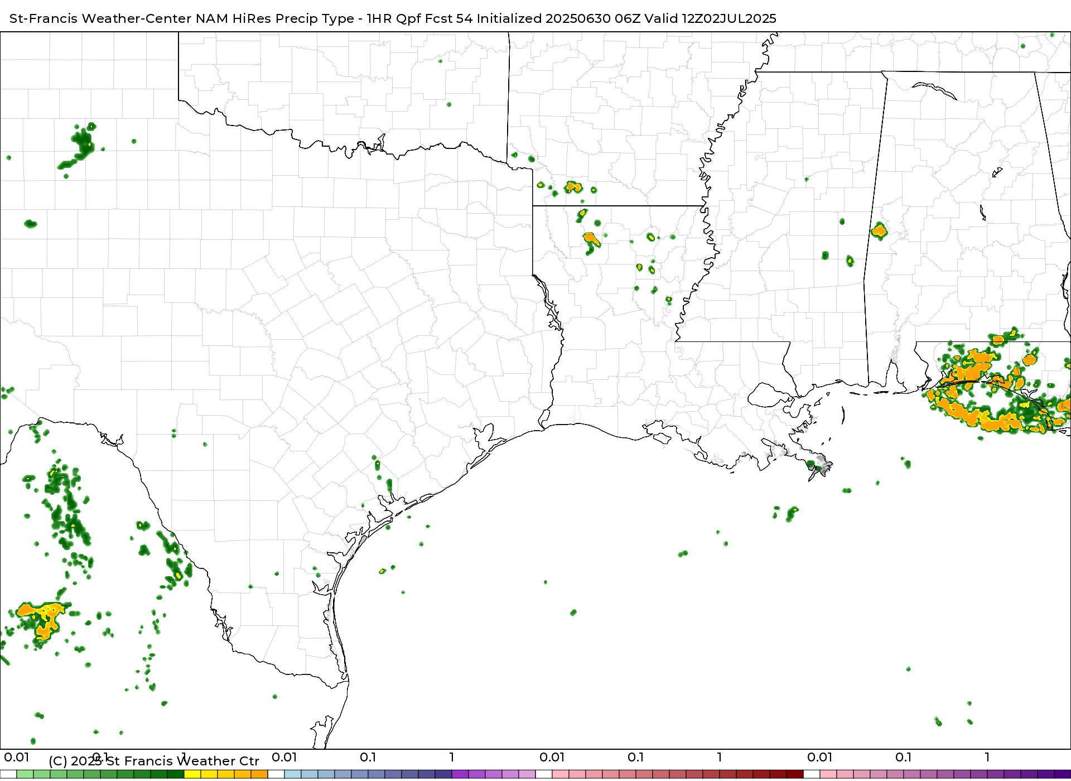This screenshot has width=1071, height=781.
Task: Click the orange storm cell on Mississippi-Alabama border
Action: click(x=879, y=230)
